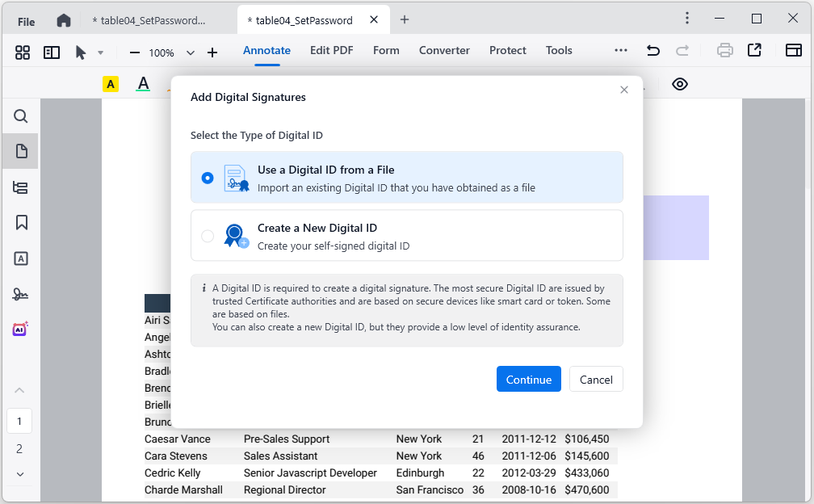The height and width of the screenshot is (504, 814).
Task: Expand the zoom level 100% dropdown
Action: pyautogui.click(x=191, y=52)
